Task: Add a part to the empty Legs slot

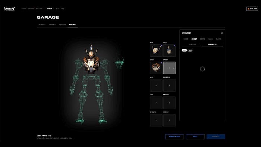Action: click(x=156, y=103)
